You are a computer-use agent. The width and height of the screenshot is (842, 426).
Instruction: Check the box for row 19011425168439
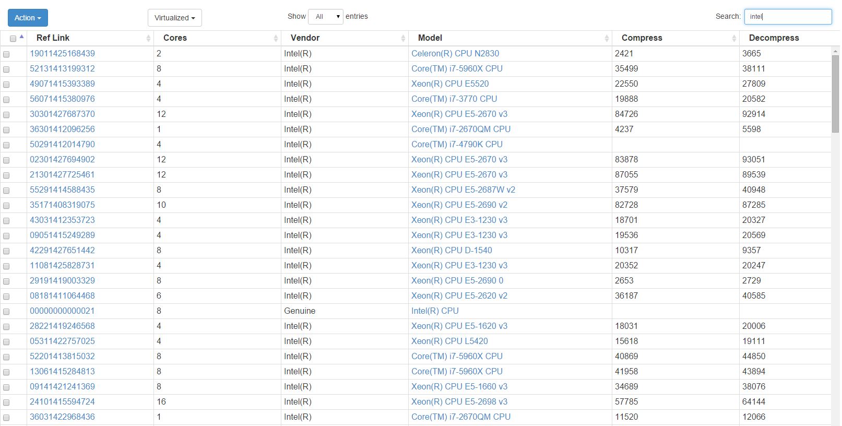[x=6, y=54]
